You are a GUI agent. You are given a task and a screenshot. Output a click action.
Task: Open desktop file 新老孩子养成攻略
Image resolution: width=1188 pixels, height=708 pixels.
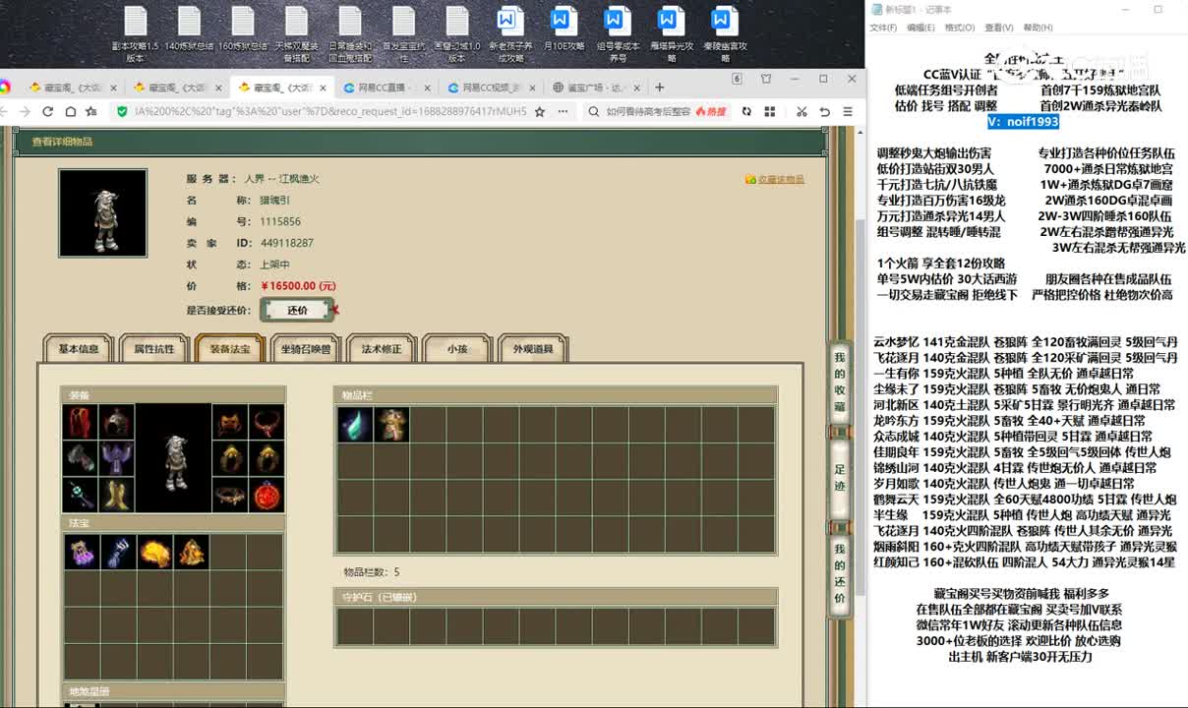point(509,33)
